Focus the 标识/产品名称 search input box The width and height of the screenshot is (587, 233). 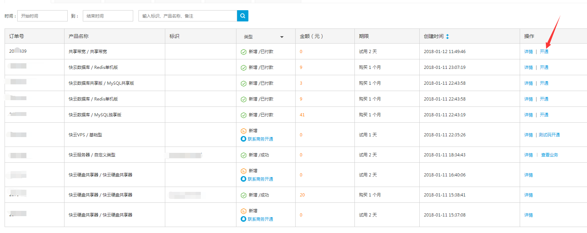[187, 16]
